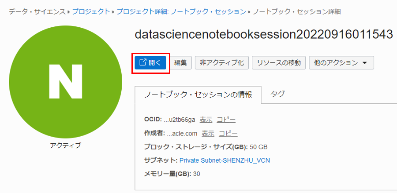Click the truncated OCID value ...u2tb66ga
Viewport: 397px width, 193px height.
click(179, 120)
